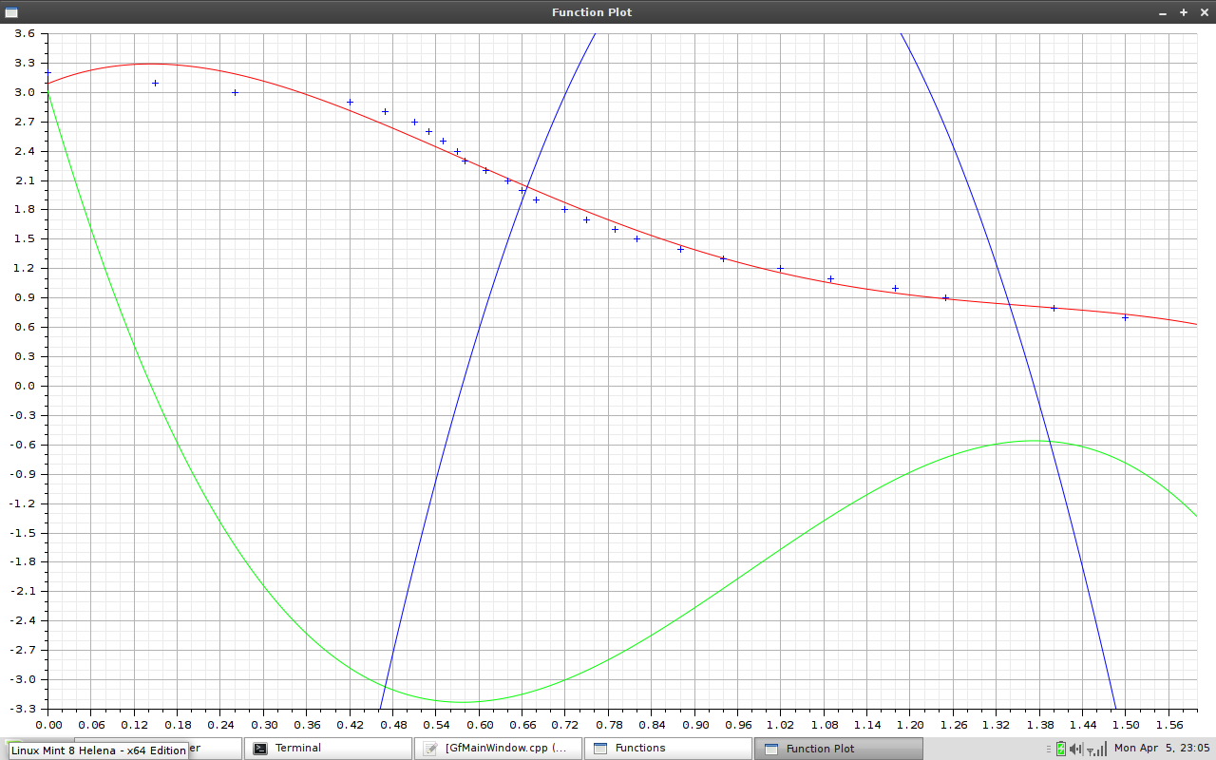Switch to GfMainWindow.cpp editor in taskbar
This screenshot has height=760, width=1216.
click(x=498, y=749)
